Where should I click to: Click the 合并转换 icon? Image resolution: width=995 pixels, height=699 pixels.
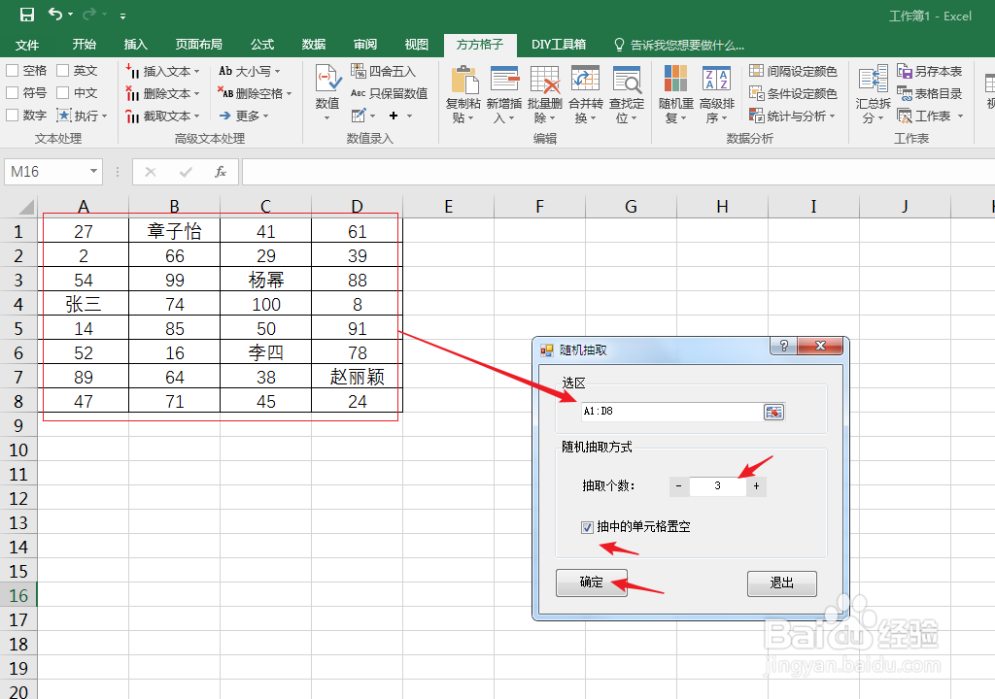[x=585, y=80]
